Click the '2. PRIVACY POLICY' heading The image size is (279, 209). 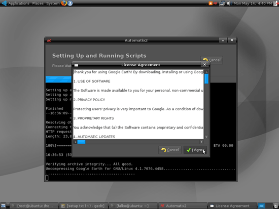pos(89,100)
